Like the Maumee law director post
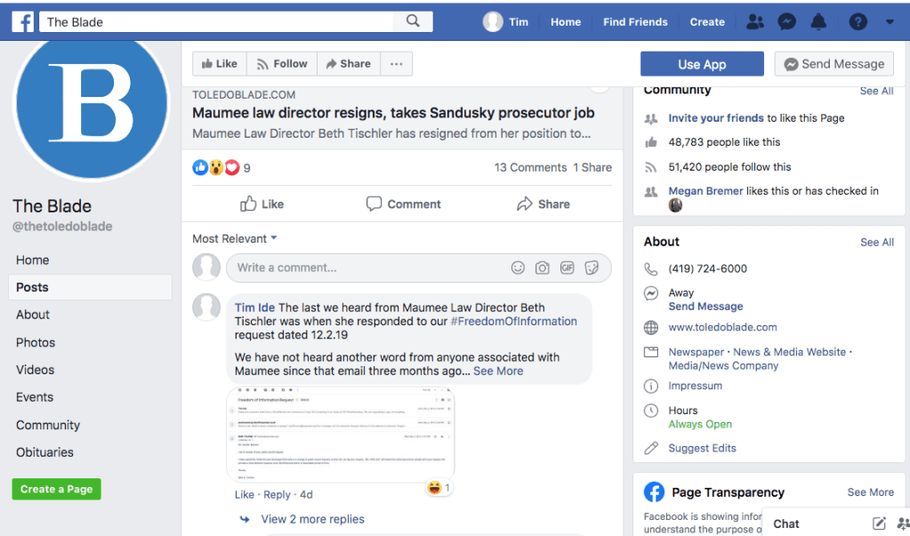The height and width of the screenshot is (536, 910). (x=262, y=204)
